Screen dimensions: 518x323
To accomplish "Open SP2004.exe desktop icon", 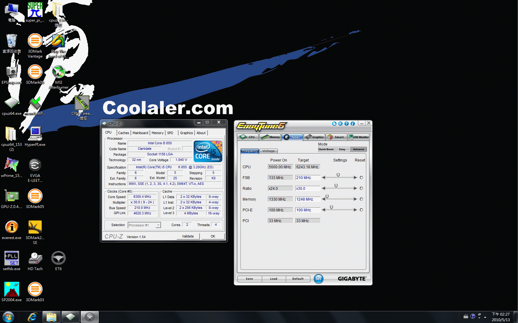I will pos(12,292).
